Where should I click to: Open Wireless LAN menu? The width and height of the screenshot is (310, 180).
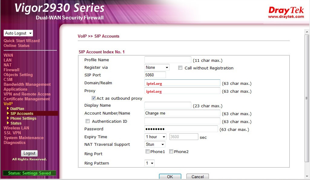tap(16, 128)
